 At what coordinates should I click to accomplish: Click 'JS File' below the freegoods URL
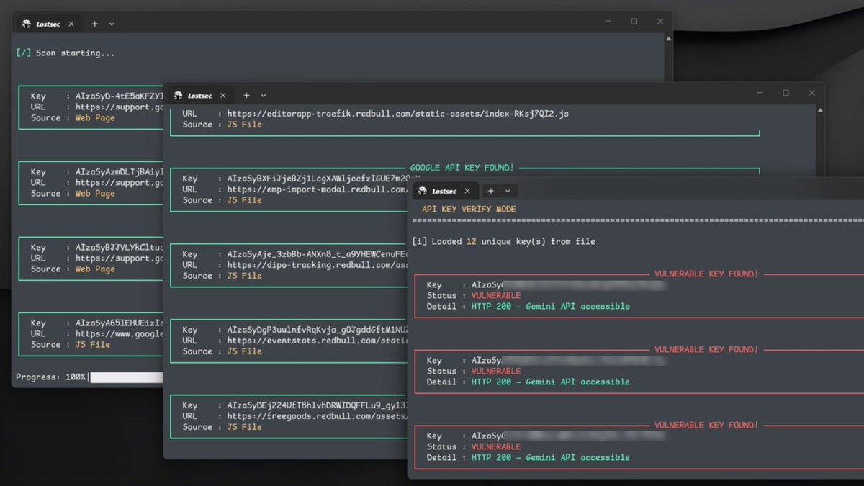[245, 427]
